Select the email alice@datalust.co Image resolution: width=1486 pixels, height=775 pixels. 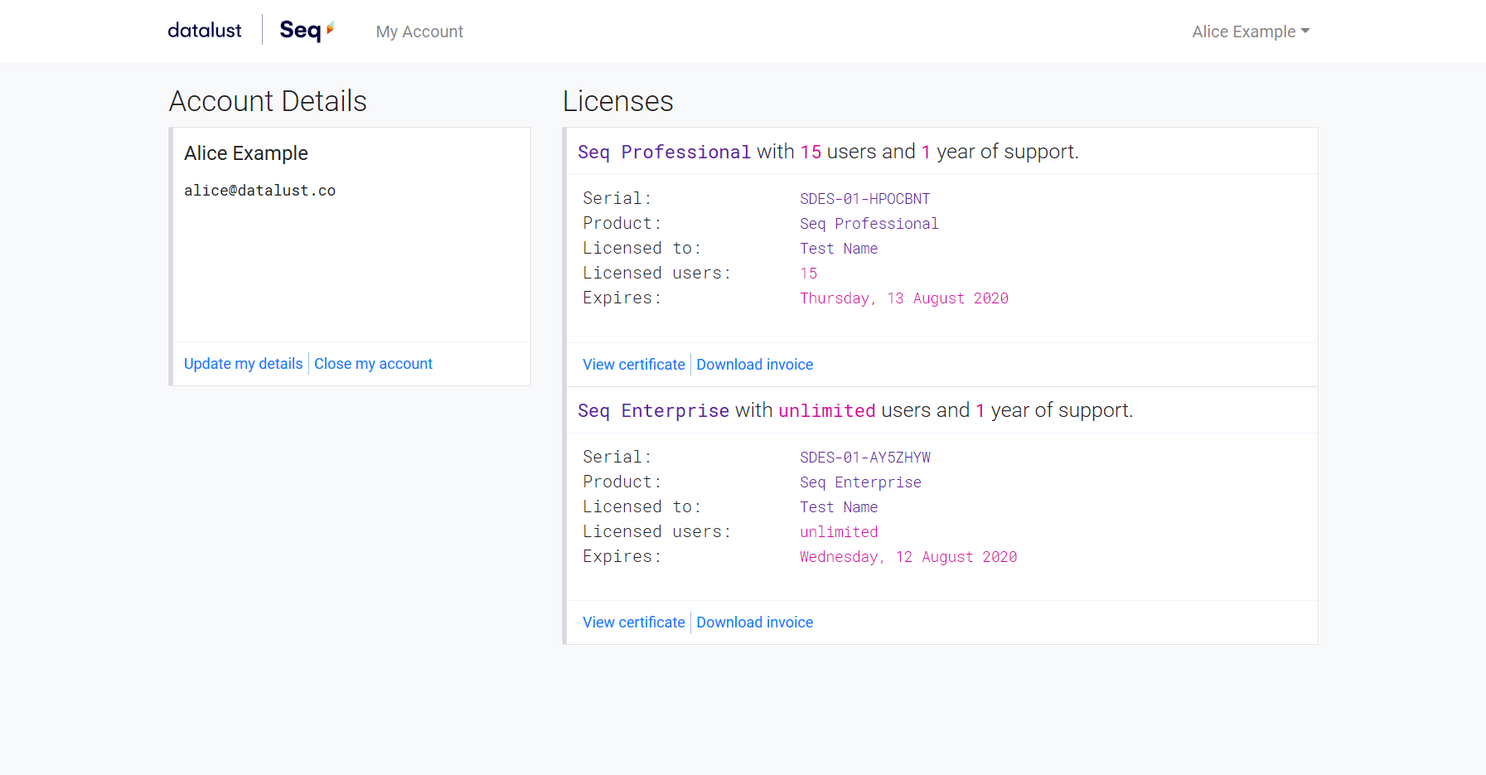pos(259,191)
